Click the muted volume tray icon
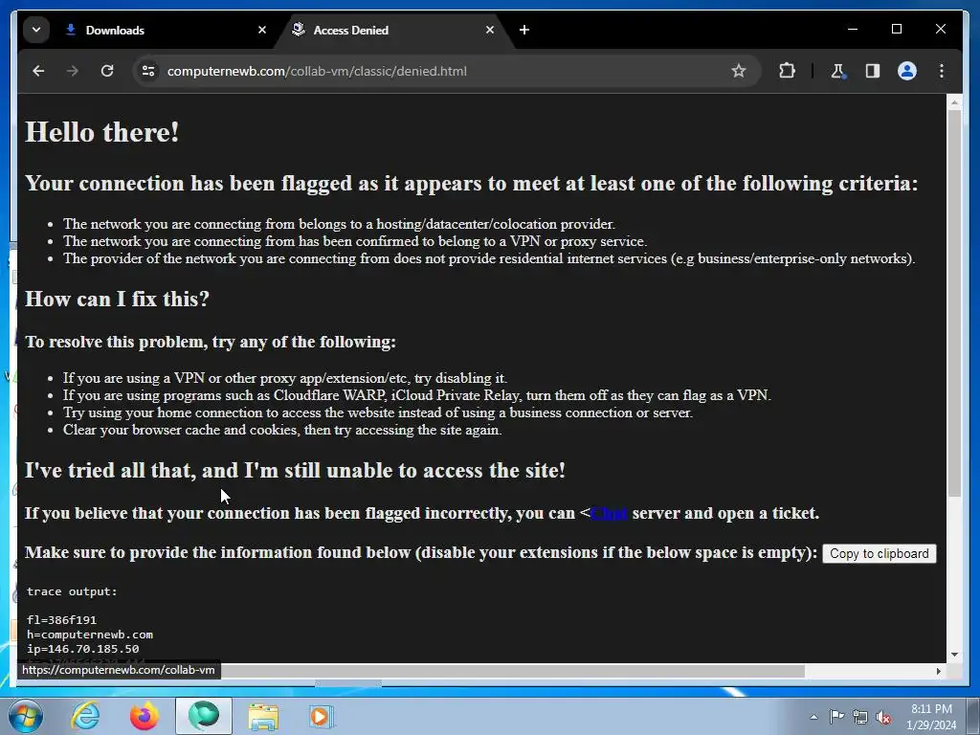This screenshot has height=735, width=980. click(x=883, y=718)
